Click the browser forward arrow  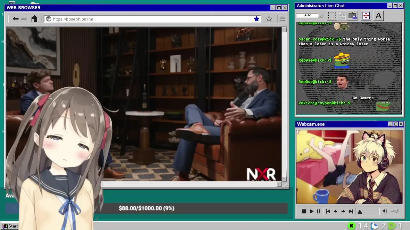point(24,19)
